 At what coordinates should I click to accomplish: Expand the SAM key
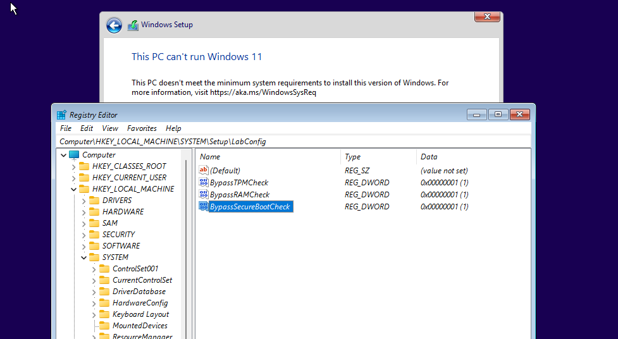(x=83, y=224)
